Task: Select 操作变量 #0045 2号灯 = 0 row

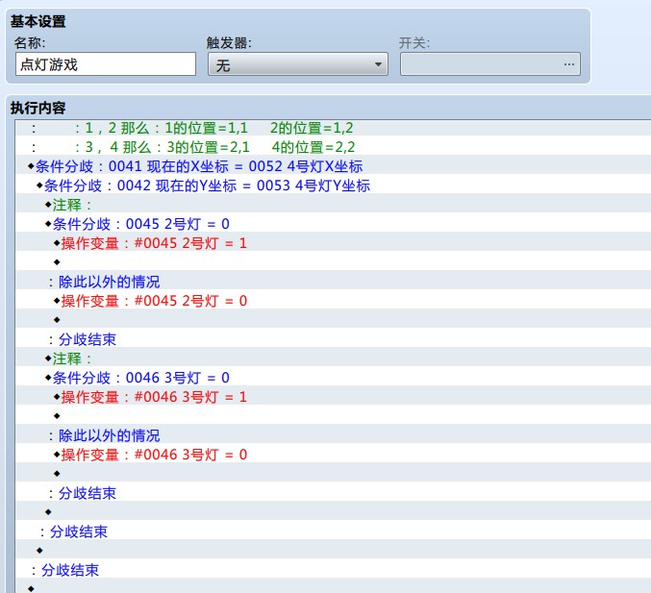Action: click(x=333, y=301)
